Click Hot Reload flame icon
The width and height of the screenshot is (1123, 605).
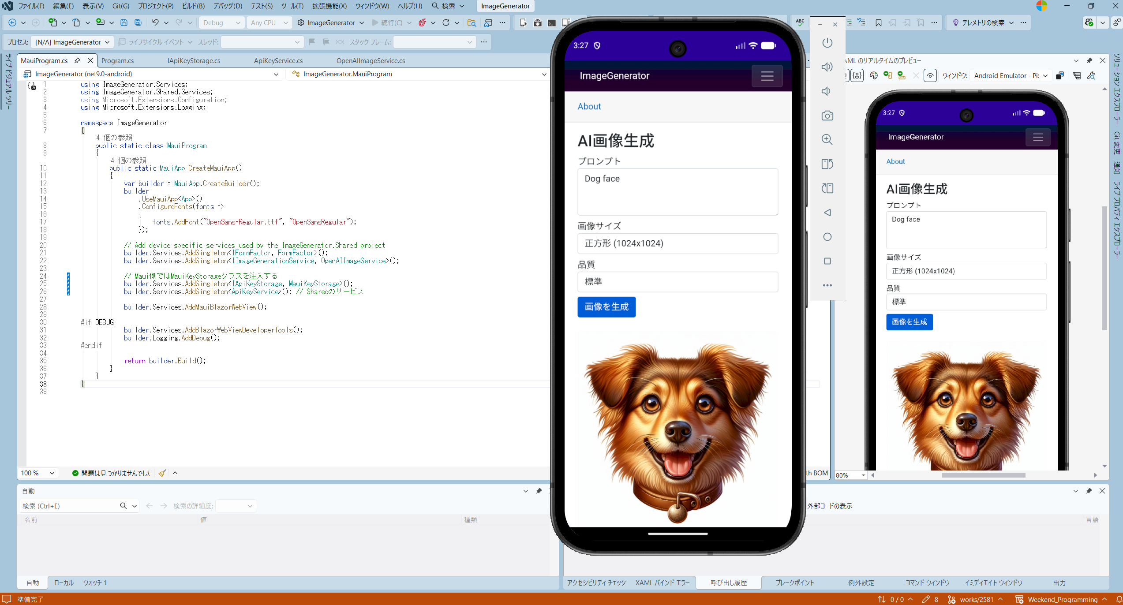pyautogui.click(x=423, y=22)
